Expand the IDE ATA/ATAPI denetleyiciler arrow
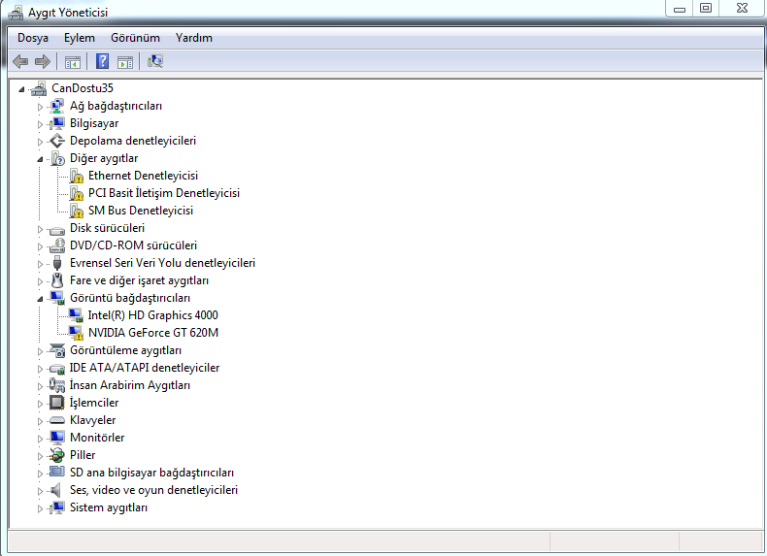 coord(40,369)
